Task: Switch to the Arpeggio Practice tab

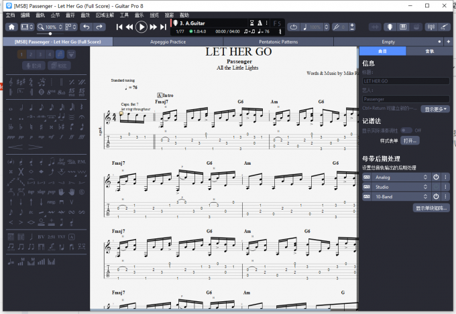Action: pos(168,42)
